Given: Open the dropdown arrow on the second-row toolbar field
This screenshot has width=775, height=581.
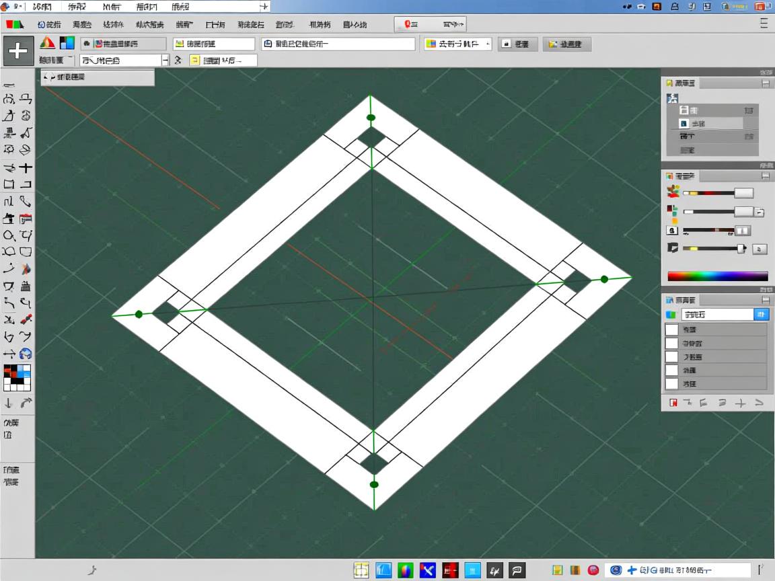Looking at the screenshot, I should click(x=165, y=61).
